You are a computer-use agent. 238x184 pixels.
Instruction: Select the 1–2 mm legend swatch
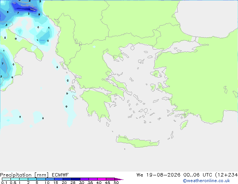24,179
